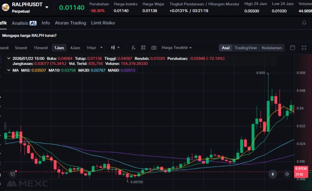Click 'Mengapa harga RALPH turun?' link
312x191 pixels.
coord(29,35)
